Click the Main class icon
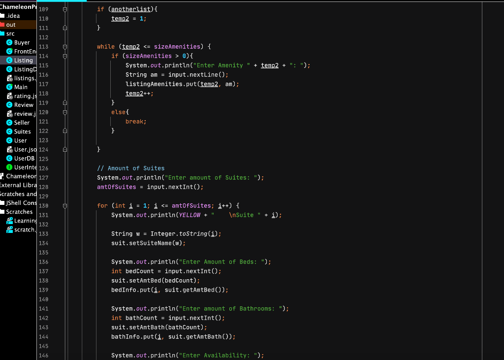Image resolution: width=504 pixels, height=360 pixels. (9, 87)
